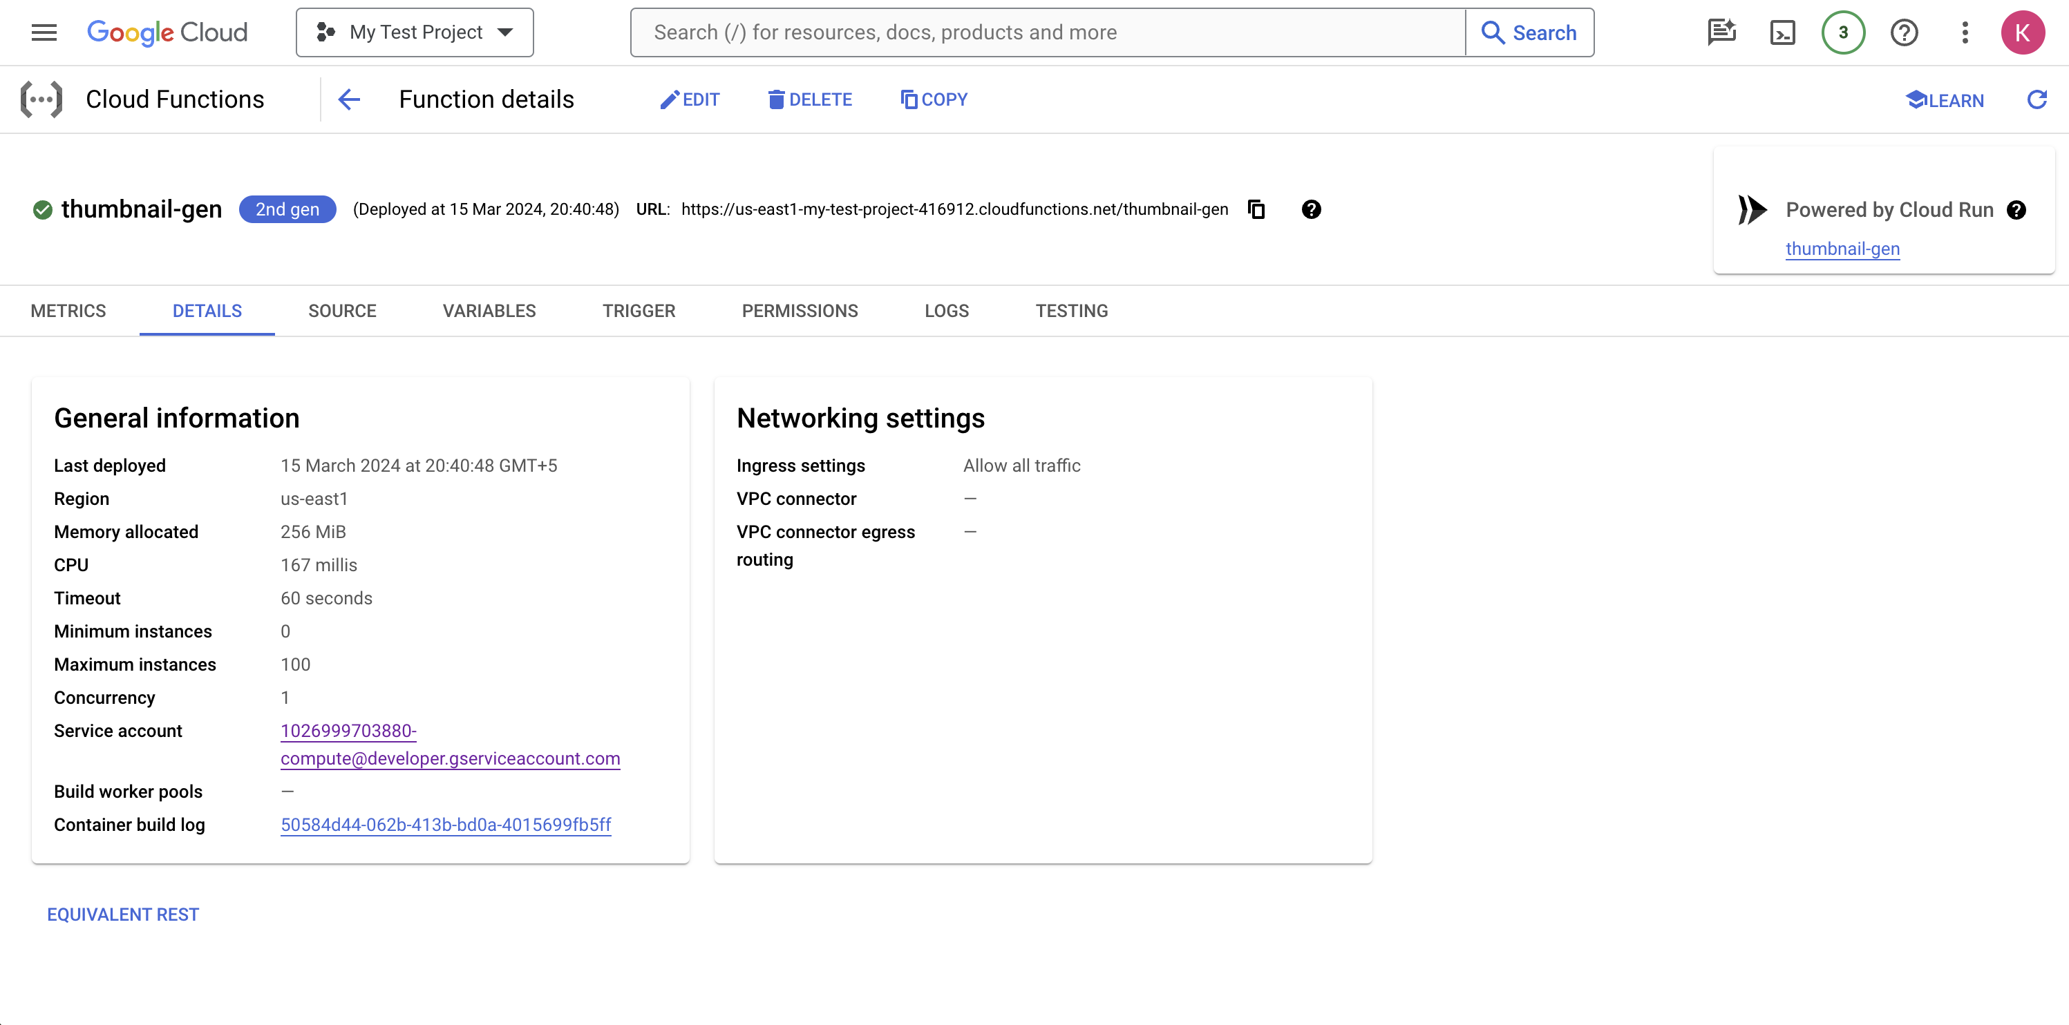Copy the function URL to clipboard
The image size is (2069, 1025).
pos(1257,209)
